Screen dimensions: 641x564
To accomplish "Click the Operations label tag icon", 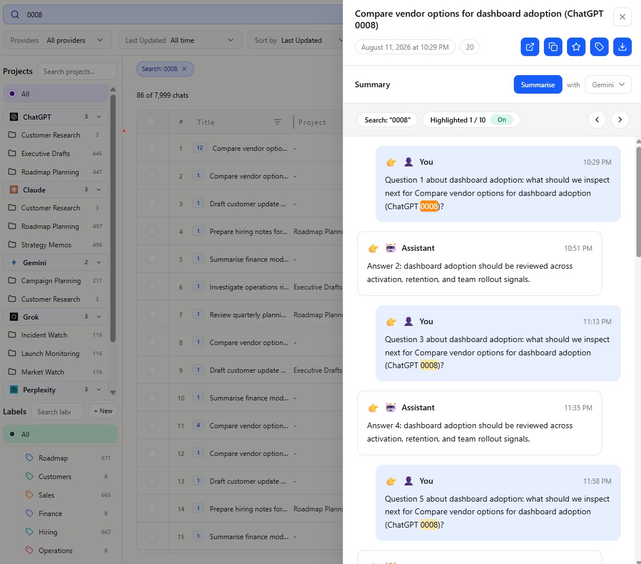I will point(29,550).
